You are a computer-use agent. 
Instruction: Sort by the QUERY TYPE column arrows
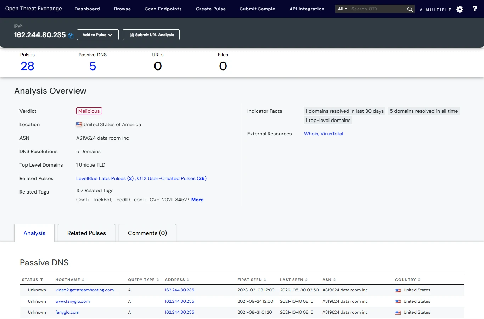[158, 280]
